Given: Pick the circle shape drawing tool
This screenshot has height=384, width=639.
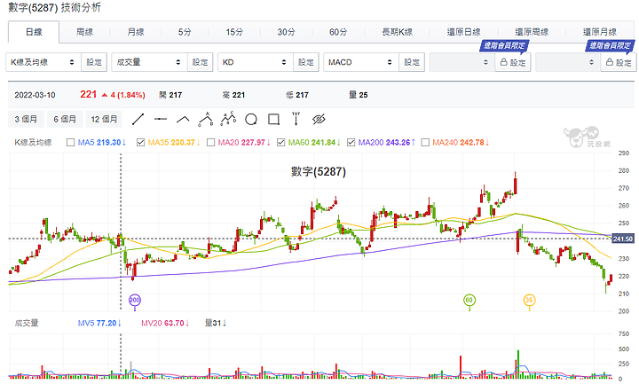Looking at the screenshot, I should pos(251,120).
